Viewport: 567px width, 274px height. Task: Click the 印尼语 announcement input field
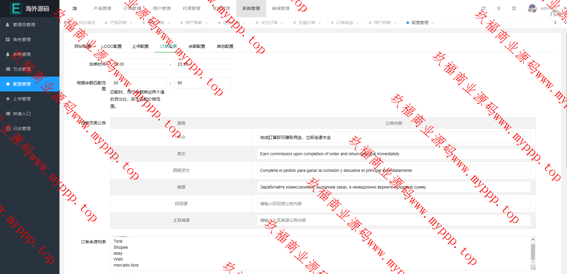(393, 204)
